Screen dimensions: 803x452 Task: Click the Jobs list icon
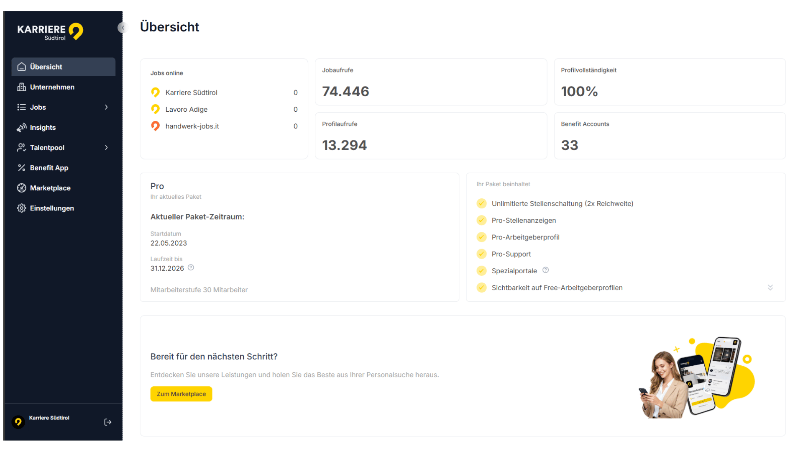pos(22,107)
